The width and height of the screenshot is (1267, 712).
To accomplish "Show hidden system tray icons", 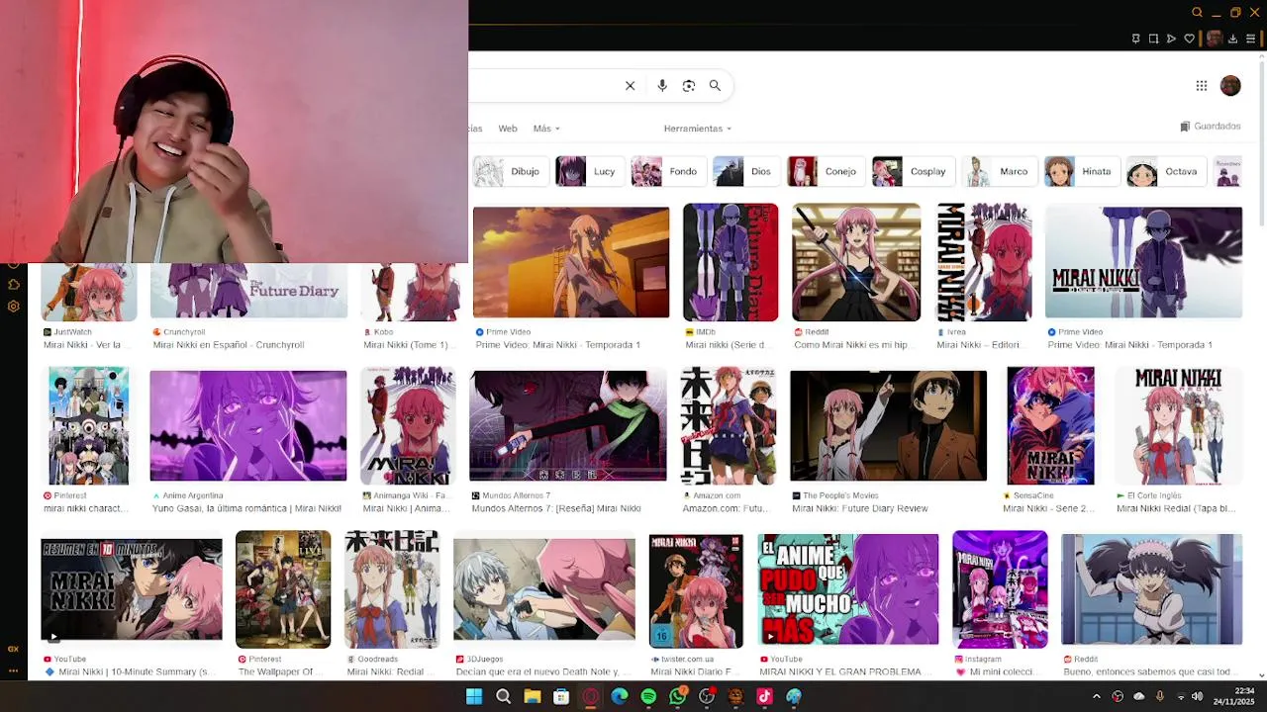I will (1096, 696).
